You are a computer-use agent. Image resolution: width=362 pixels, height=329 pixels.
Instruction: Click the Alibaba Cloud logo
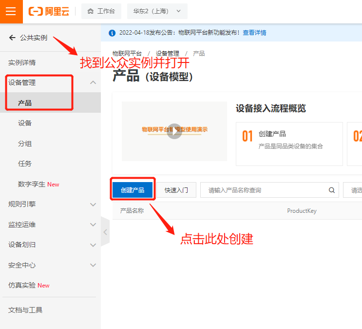[49, 11]
